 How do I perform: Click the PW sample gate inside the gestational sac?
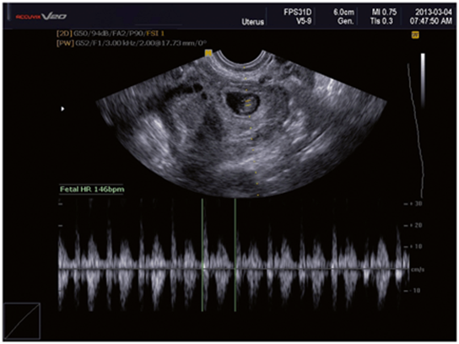pos(248,103)
